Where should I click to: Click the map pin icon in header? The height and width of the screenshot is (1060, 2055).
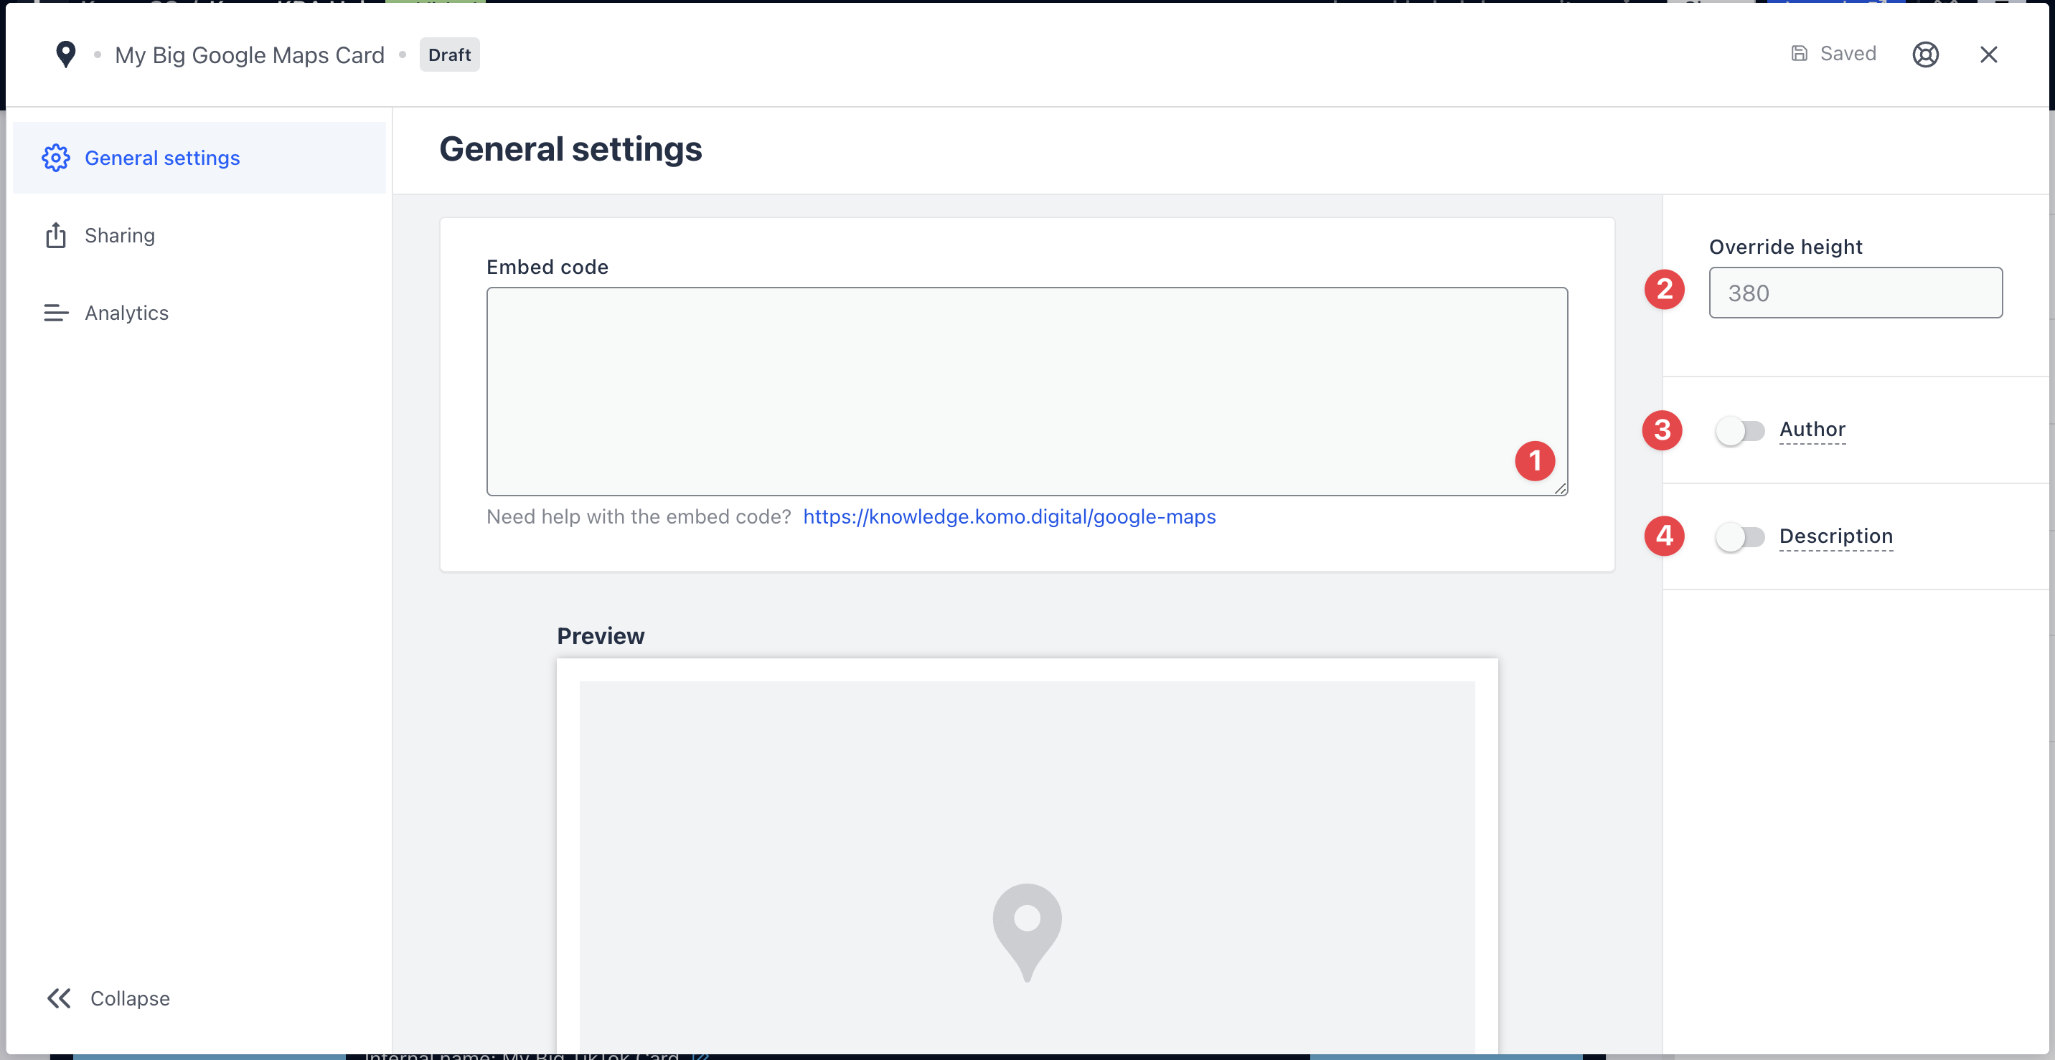point(65,55)
